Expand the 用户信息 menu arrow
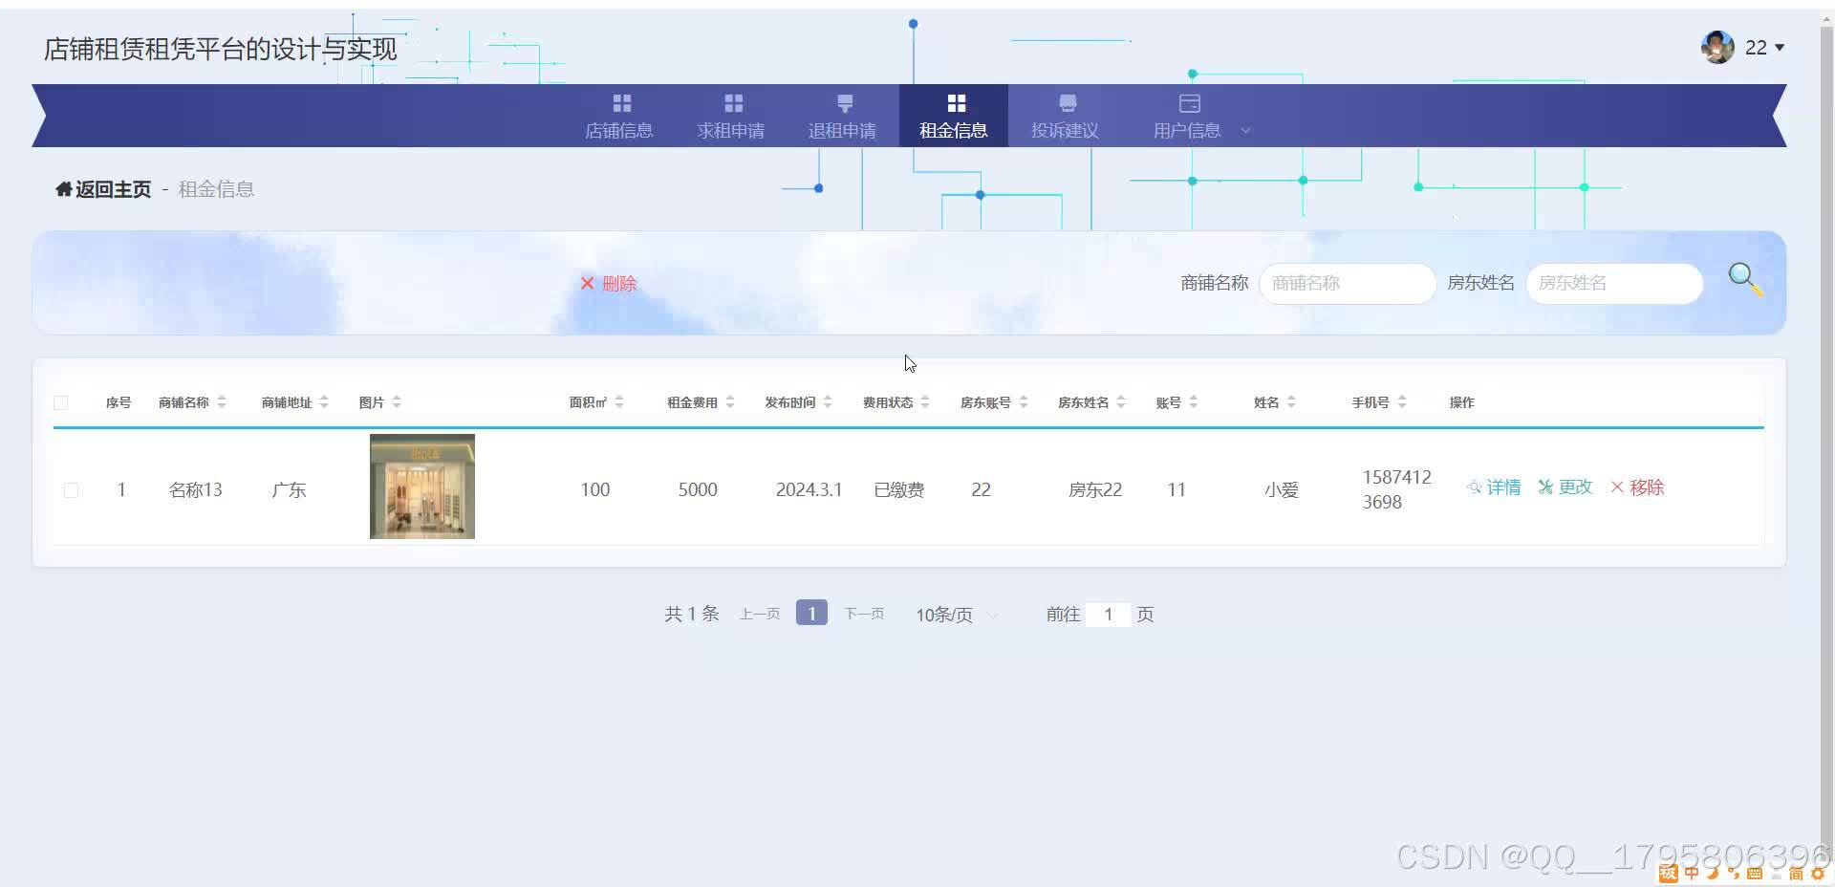Image resolution: width=1835 pixels, height=887 pixels. [1245, 131]
